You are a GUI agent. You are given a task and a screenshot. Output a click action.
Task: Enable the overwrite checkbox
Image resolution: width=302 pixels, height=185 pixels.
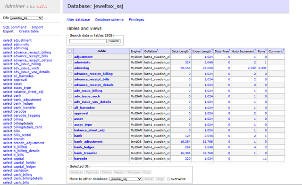pyautogui.click(x=168, y=179)
